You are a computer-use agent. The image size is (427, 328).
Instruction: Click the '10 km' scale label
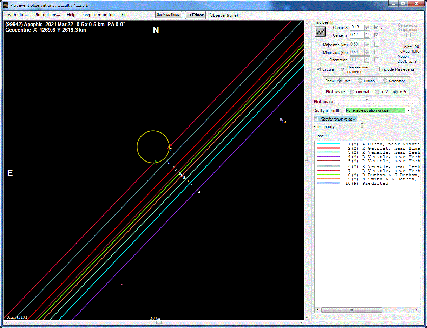click(x=155, y=318)
